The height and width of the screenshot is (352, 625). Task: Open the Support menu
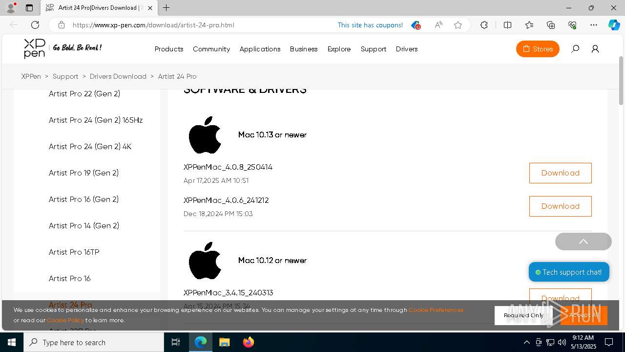pyautogui.click(x=374, y=49)
